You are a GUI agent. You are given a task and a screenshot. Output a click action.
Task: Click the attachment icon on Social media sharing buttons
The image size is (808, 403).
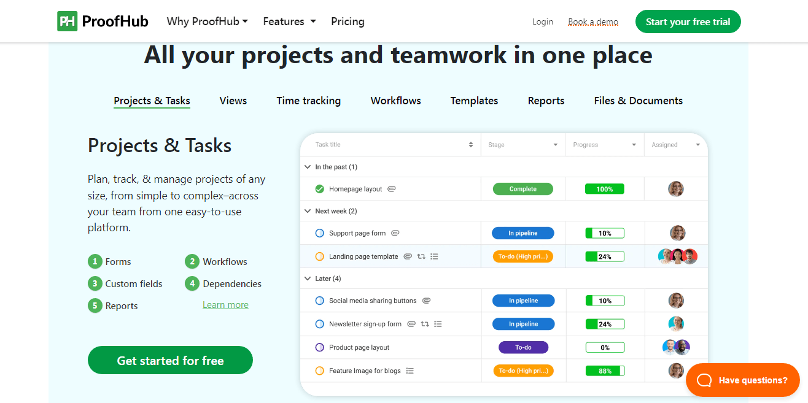[427, 300]
